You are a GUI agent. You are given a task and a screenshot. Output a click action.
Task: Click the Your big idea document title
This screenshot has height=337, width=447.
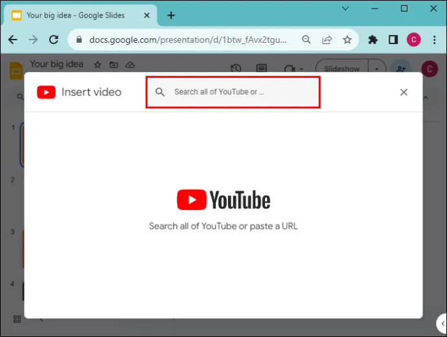[57, 64]
